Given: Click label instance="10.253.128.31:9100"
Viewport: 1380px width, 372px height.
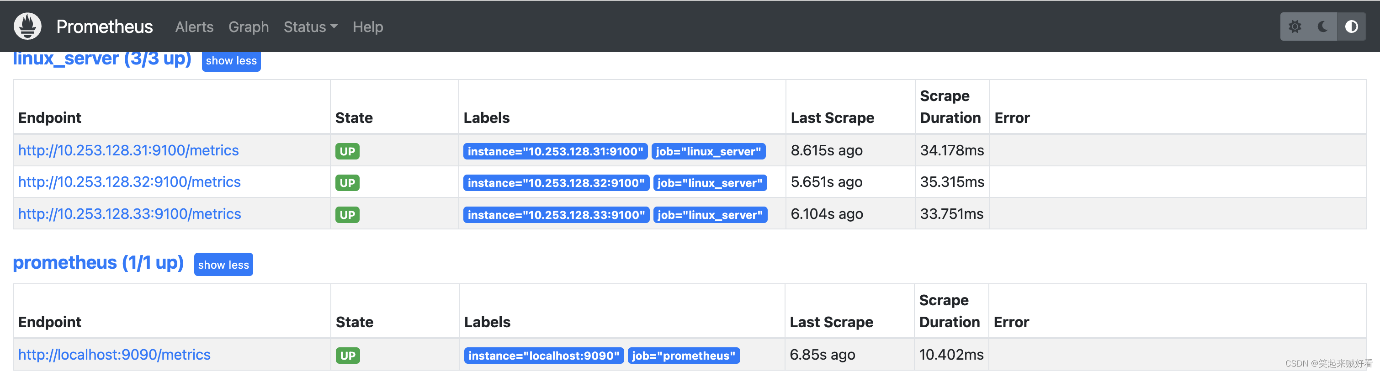Looking at the screenshot, I should tap(555, 151).
